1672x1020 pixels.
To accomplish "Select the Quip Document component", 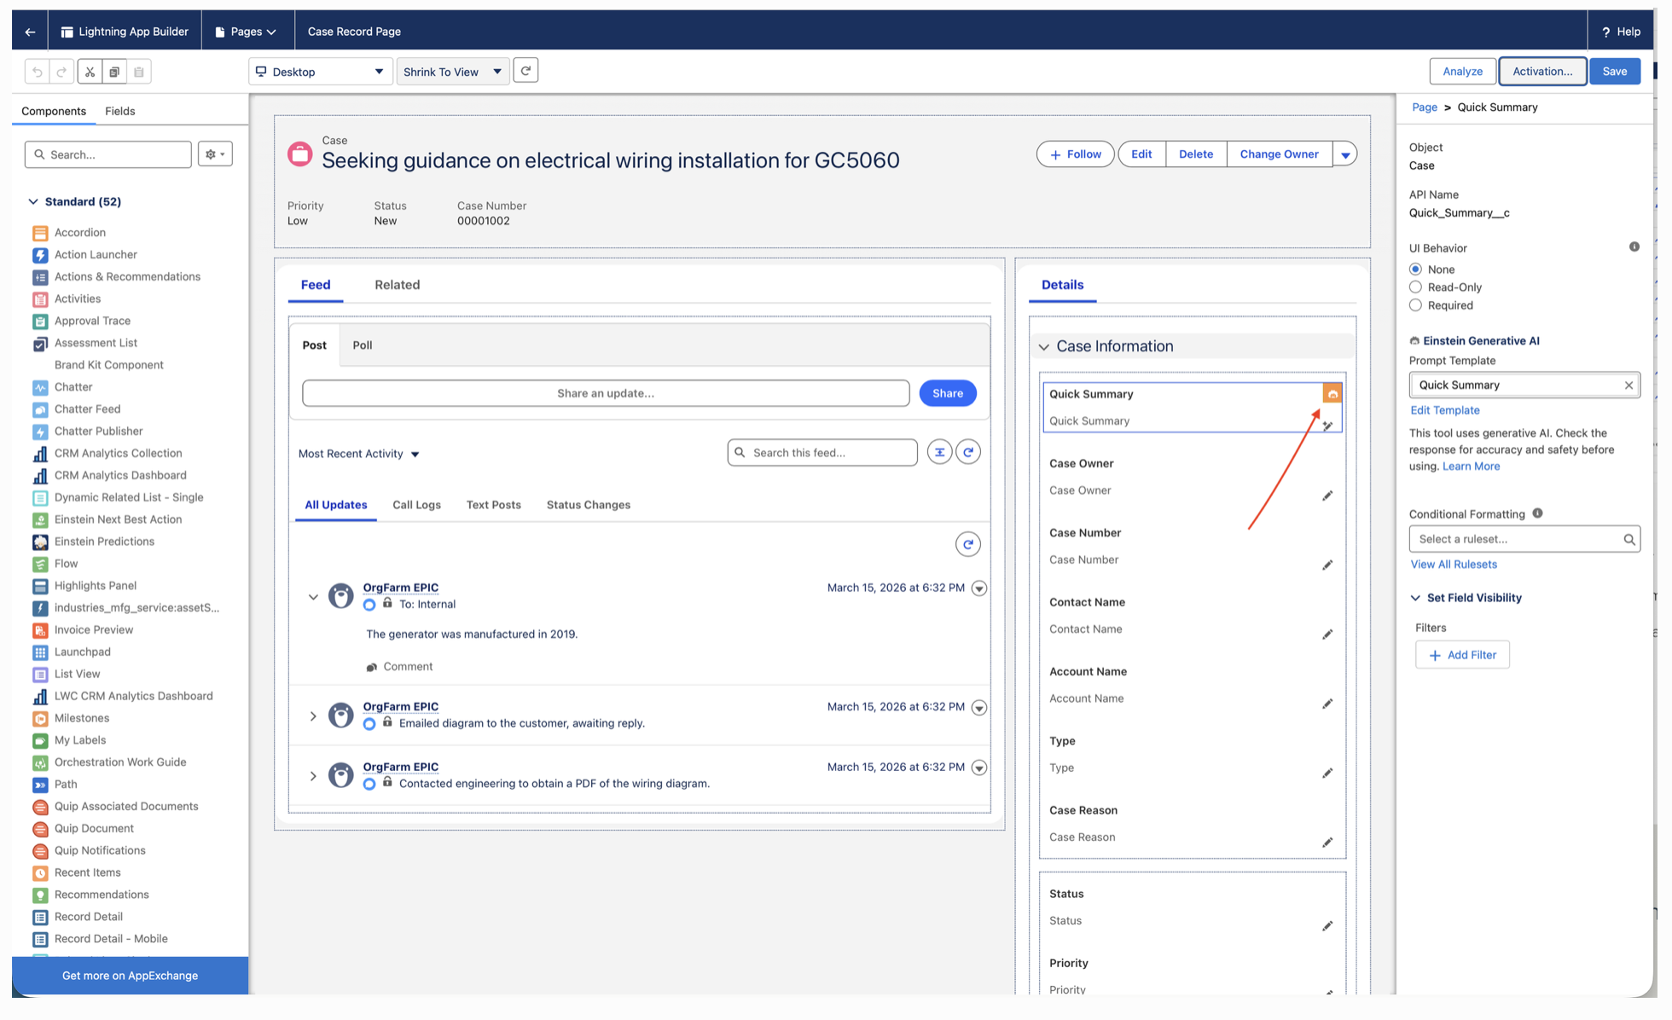I will click(94, 828).
